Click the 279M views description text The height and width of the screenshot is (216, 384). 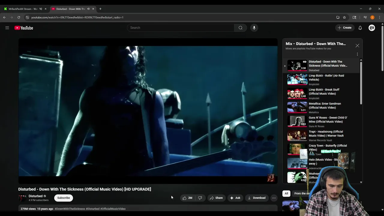(x=28, y=209)
